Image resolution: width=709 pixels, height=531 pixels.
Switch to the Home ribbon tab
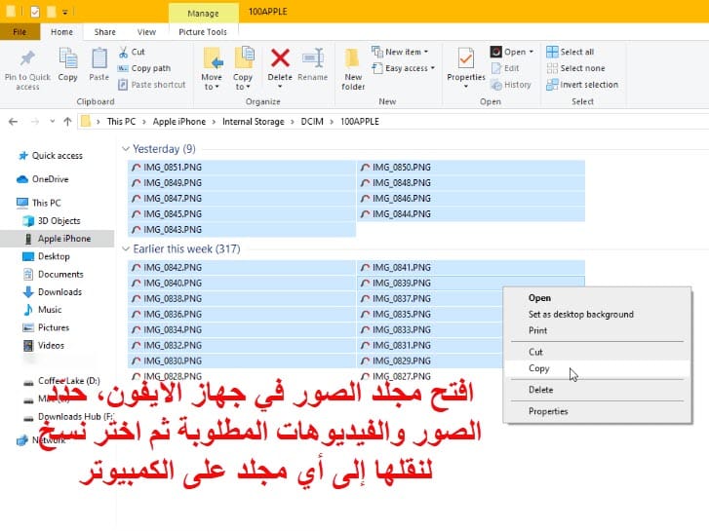[62, 32]
